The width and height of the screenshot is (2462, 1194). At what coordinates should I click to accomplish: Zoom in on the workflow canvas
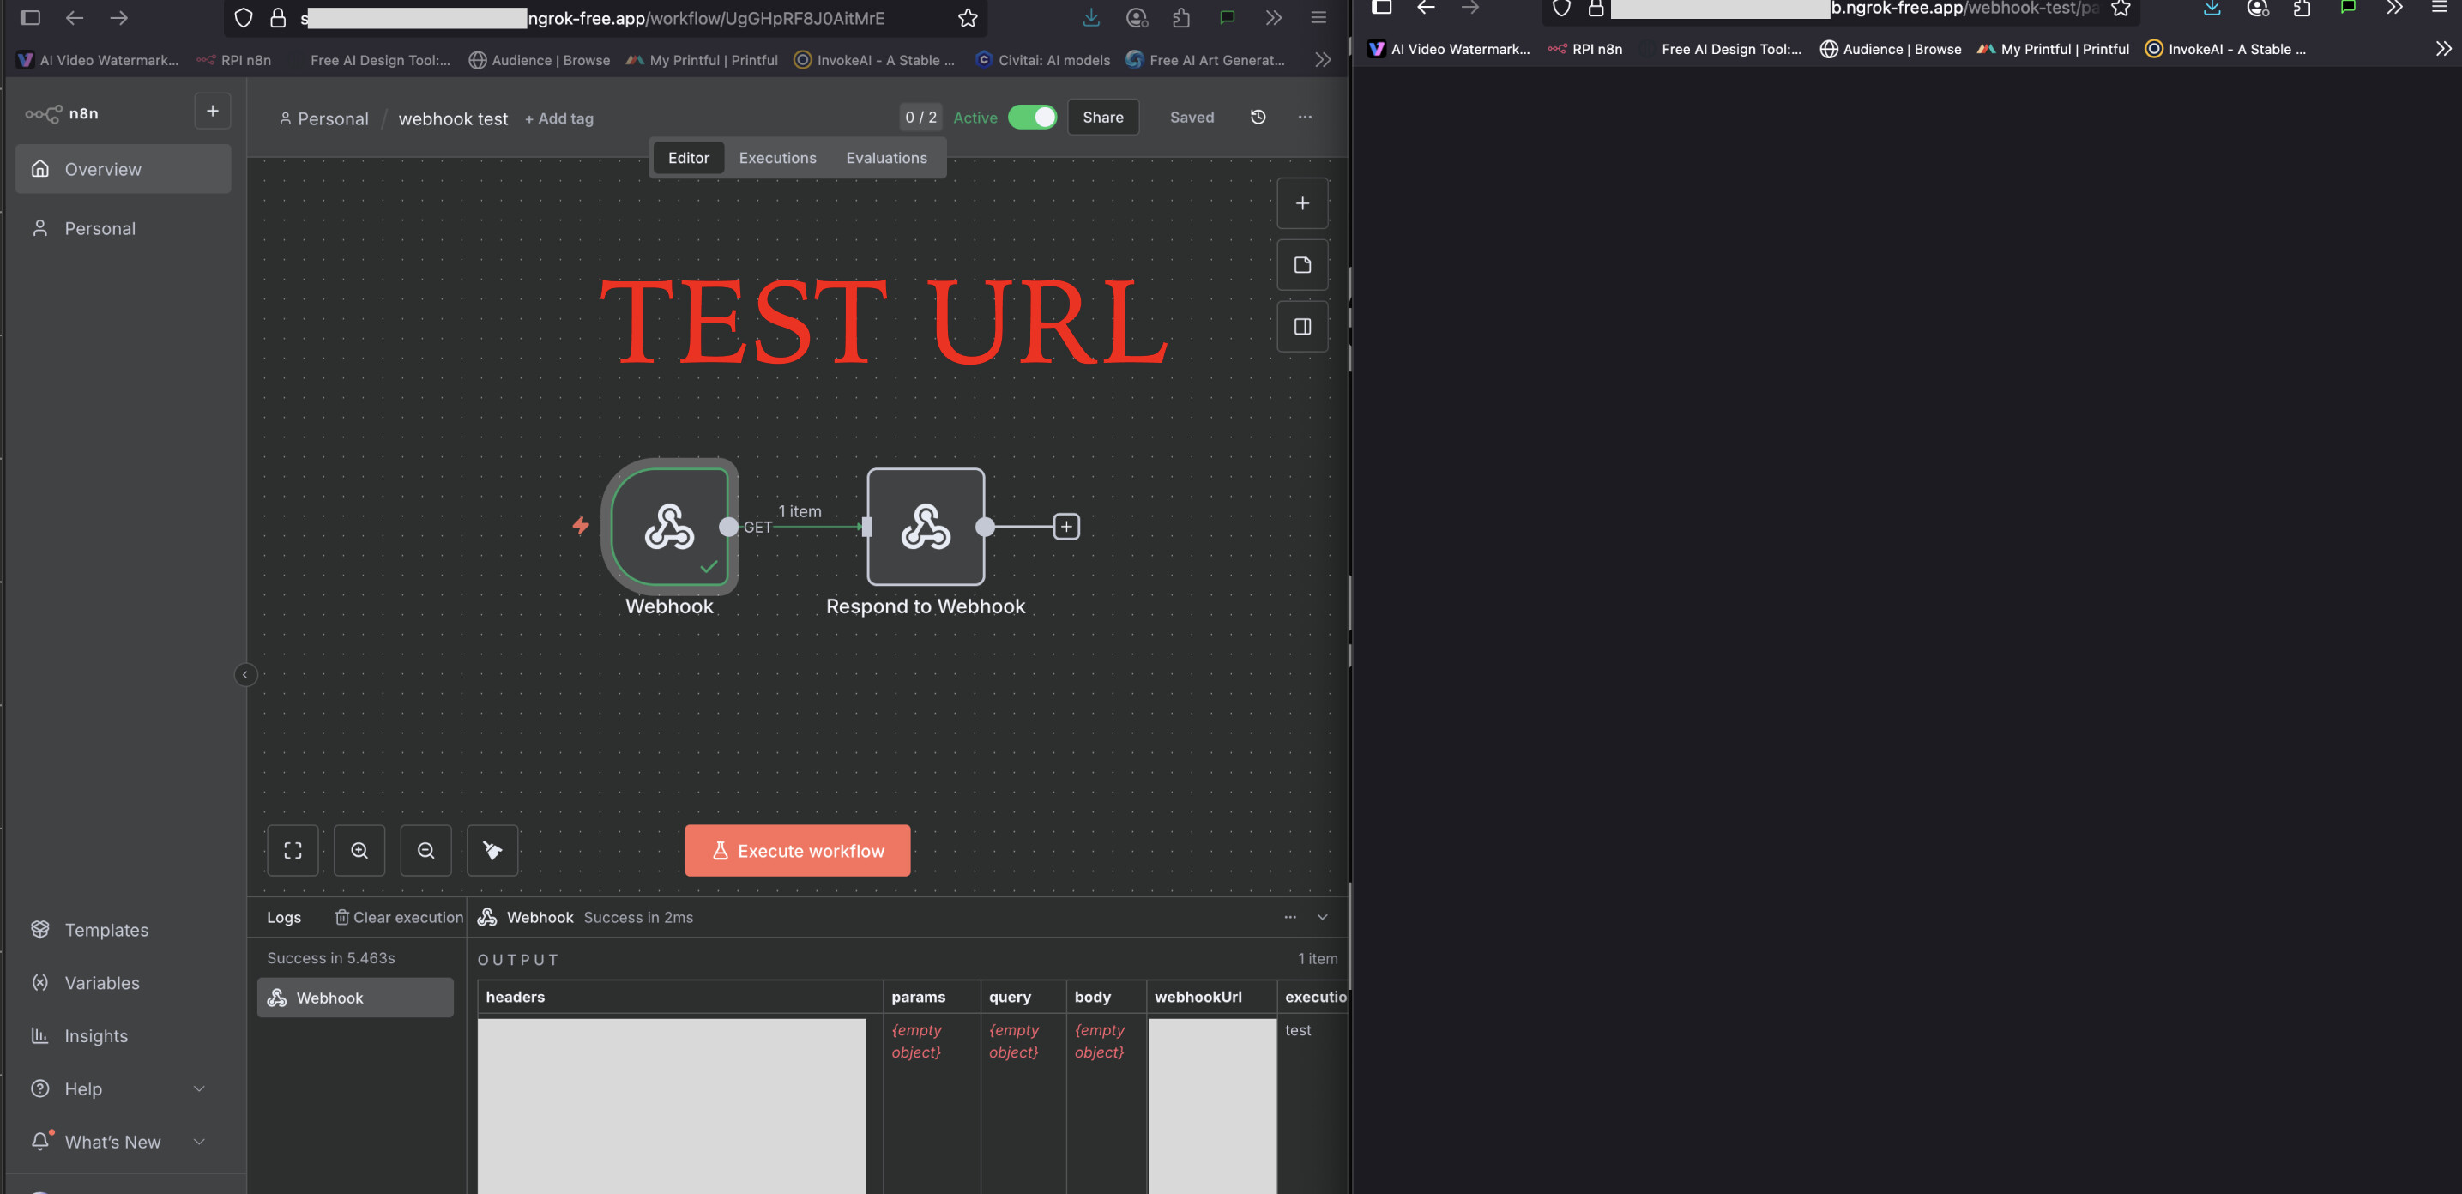point(359,850)
